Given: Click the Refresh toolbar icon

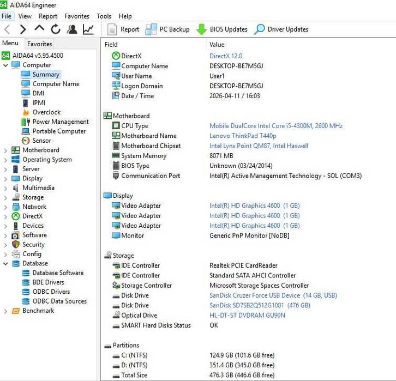Looking at the screenshot, I should 56,29.
